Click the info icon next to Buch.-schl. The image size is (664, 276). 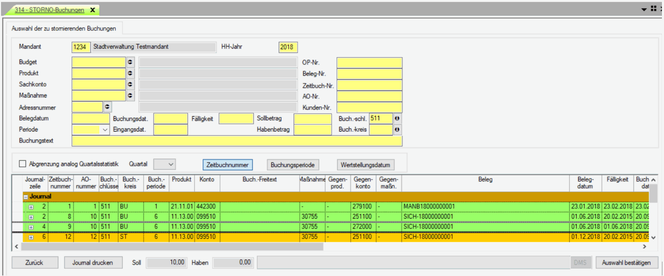tap(397, 119)
